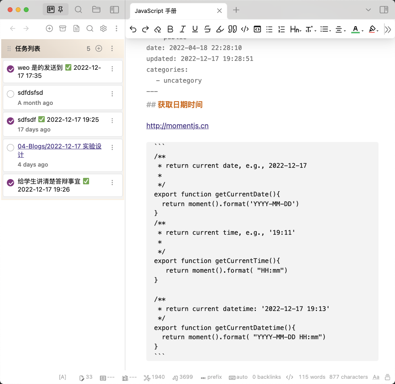395x384 pixels.
Task: Uncheck the 给学生讲清楚答辩事宜 task
Action: [10, 183]
